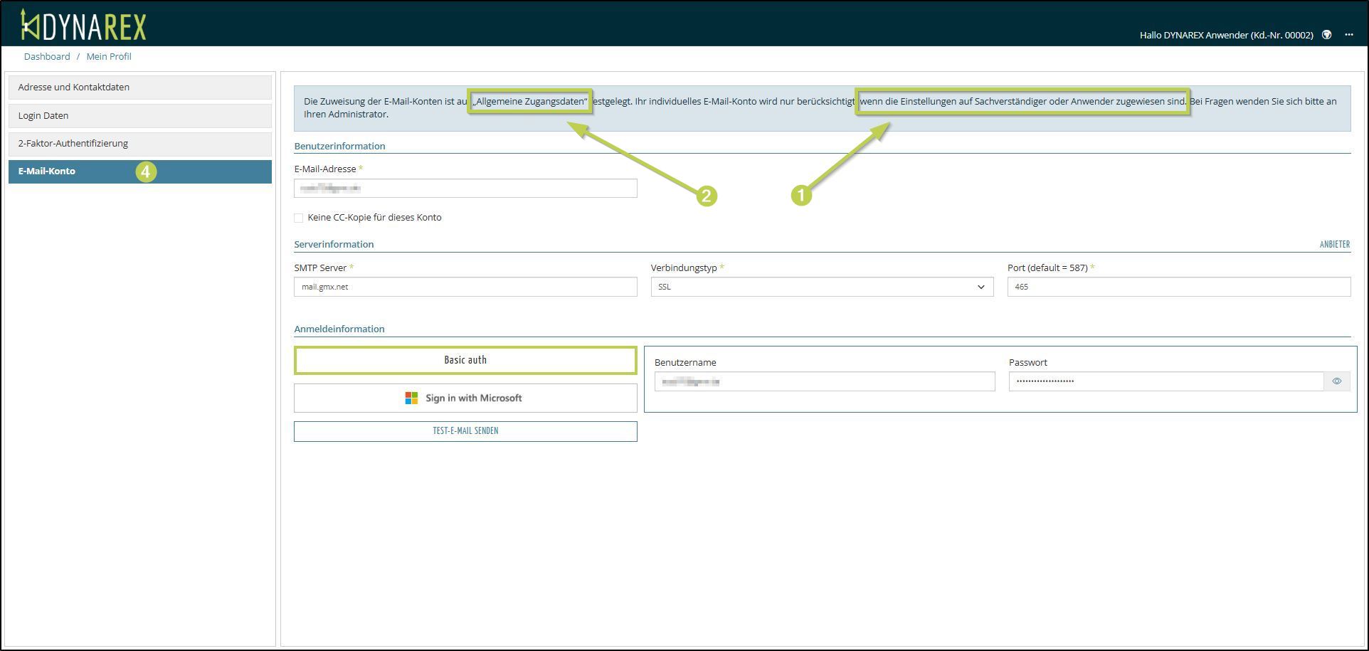Enable Keine CC-Kopie für dieses Konto
Viewport: 1369px width, 651px height.
[x=299, y=218]
